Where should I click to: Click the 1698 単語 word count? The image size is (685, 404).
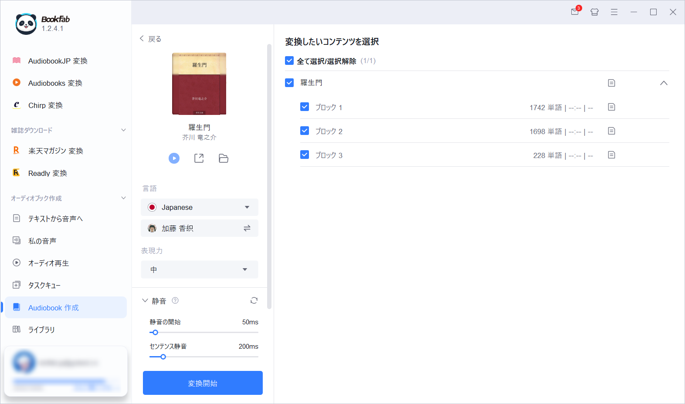click(546, 131)
